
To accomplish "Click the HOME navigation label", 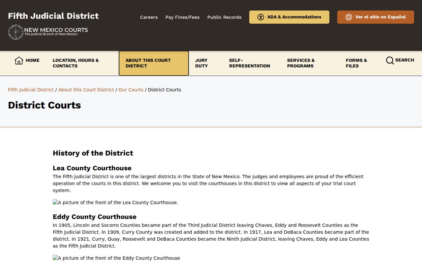I will point(33,60).
